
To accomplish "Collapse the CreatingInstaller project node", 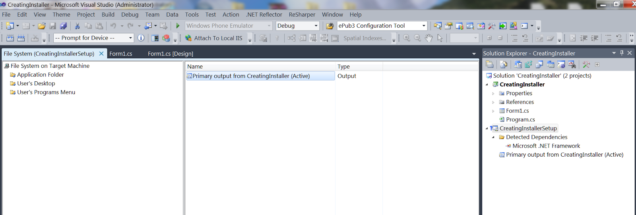I will pyautogui.click(x=487, y=84).
